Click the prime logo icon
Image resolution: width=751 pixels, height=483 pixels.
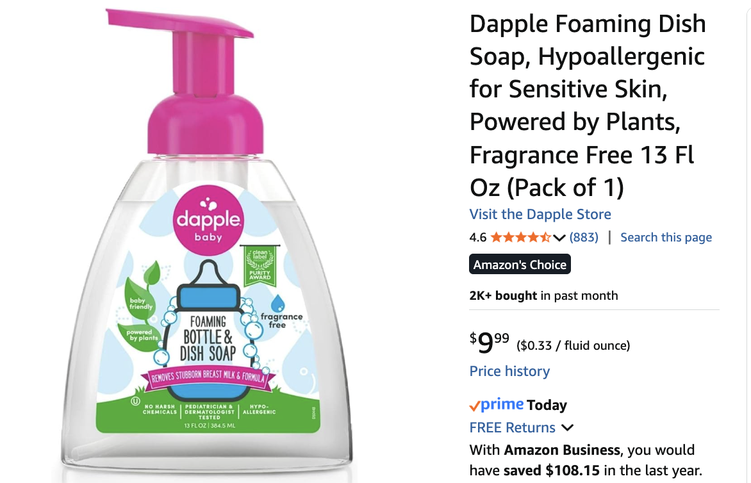(x=502, y=404)
